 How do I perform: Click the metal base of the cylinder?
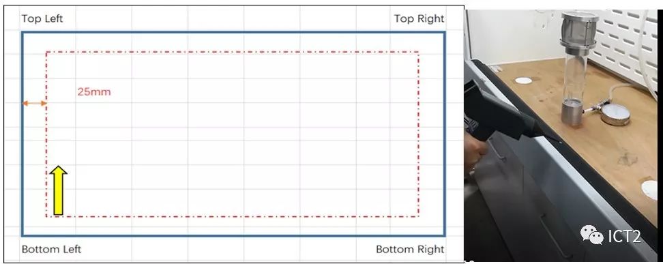572,113
